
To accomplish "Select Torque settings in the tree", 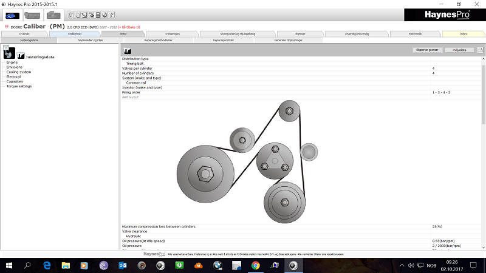I will click(x=19, y=86).
